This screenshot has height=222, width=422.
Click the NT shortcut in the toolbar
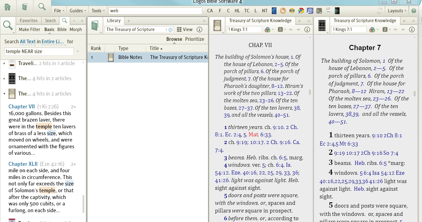click(265, 10)
